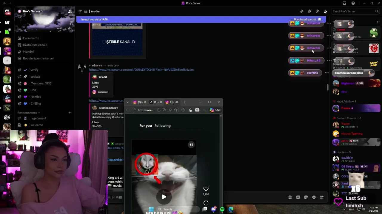
Task: Open the browser profile avatar icon
Action: [x=197, y=110]
